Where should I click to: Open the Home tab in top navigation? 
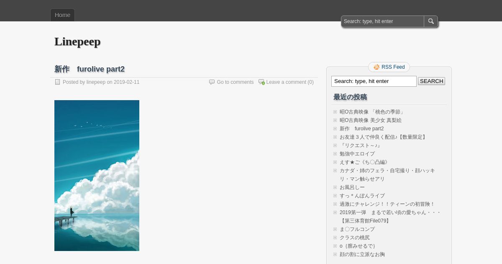(x=62, y=15)
